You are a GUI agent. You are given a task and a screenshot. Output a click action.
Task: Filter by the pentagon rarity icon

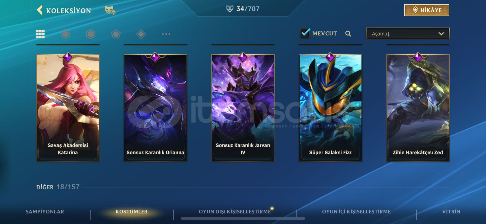(x=116, y=34)
